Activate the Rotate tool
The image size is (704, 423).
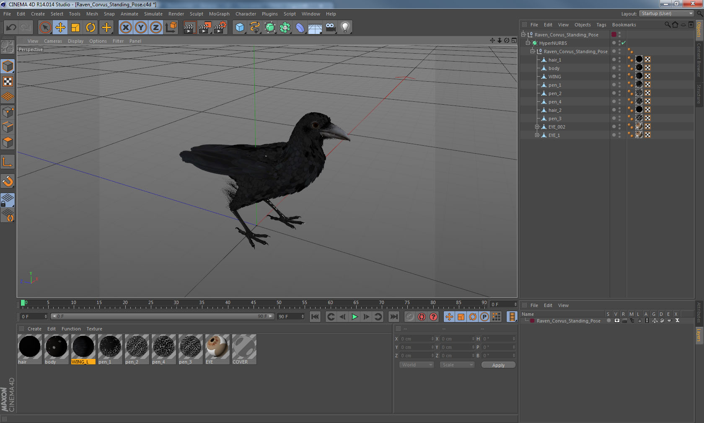(x=91, y=28)
